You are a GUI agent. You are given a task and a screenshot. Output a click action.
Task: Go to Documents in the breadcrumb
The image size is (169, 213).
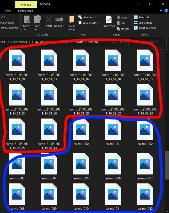(19, 42)
